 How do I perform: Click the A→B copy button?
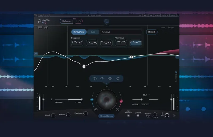(x=157, y=15)
